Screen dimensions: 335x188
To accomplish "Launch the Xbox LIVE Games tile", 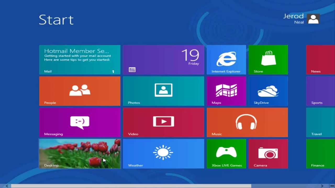I will [226, 154].
